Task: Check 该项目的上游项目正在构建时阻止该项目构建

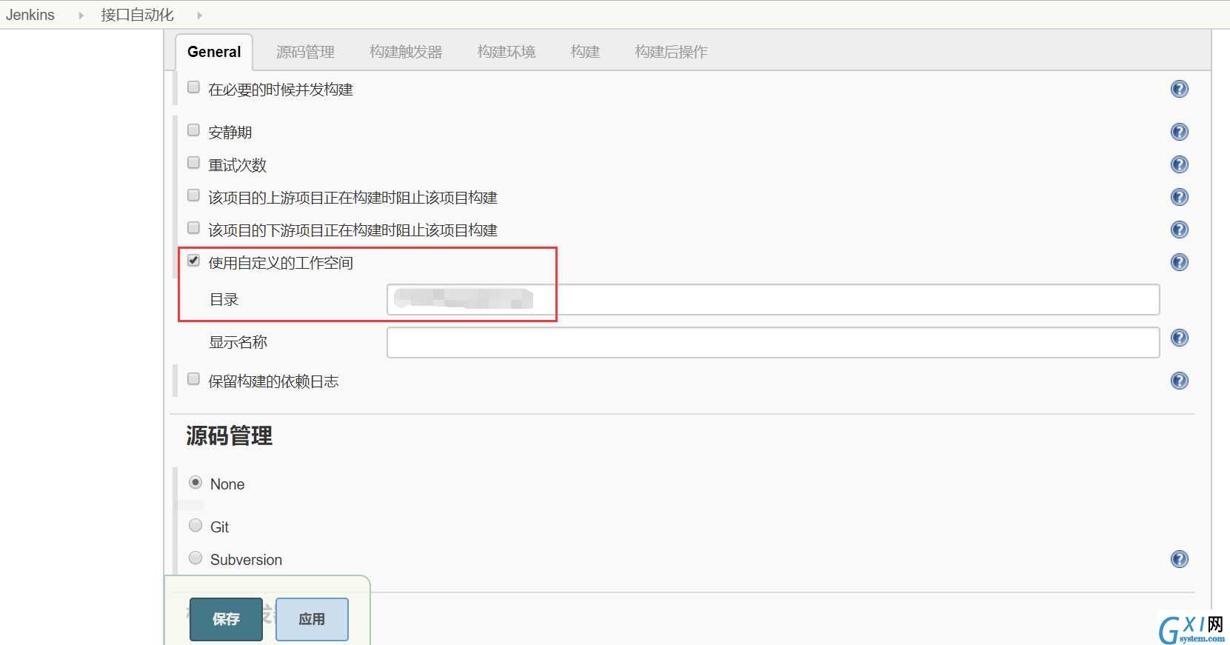Action: point(193,195)
